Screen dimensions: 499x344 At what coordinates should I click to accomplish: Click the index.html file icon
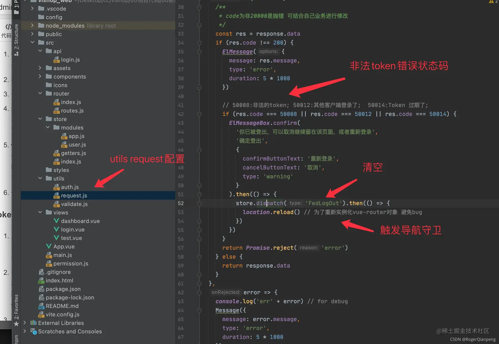(x=41, y=281)
